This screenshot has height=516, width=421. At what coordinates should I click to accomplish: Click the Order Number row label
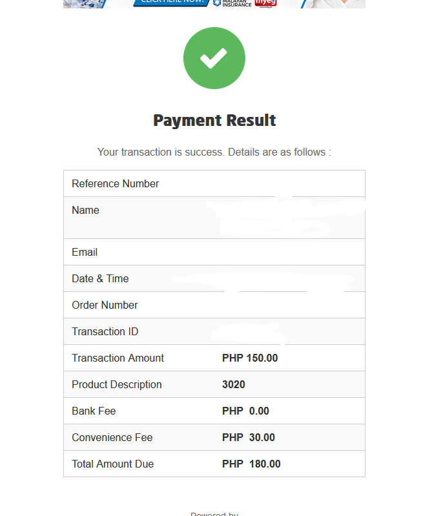pyautogui.click(x=105, y=305)
